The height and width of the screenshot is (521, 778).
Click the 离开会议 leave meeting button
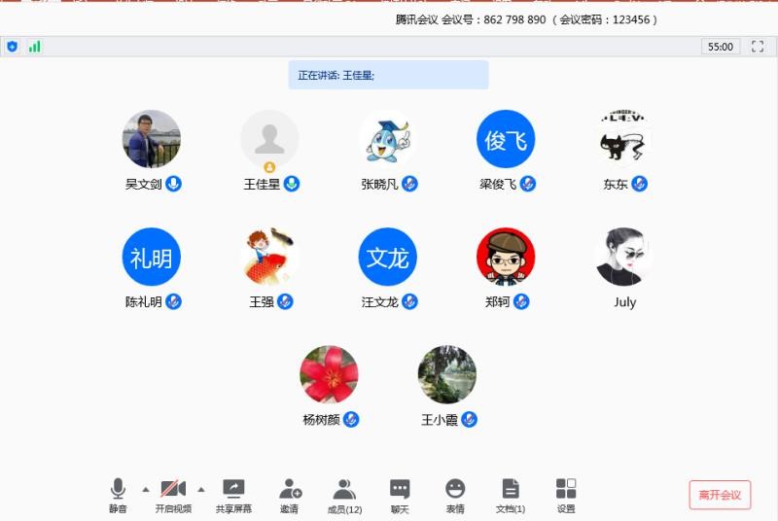click(720, 495)
